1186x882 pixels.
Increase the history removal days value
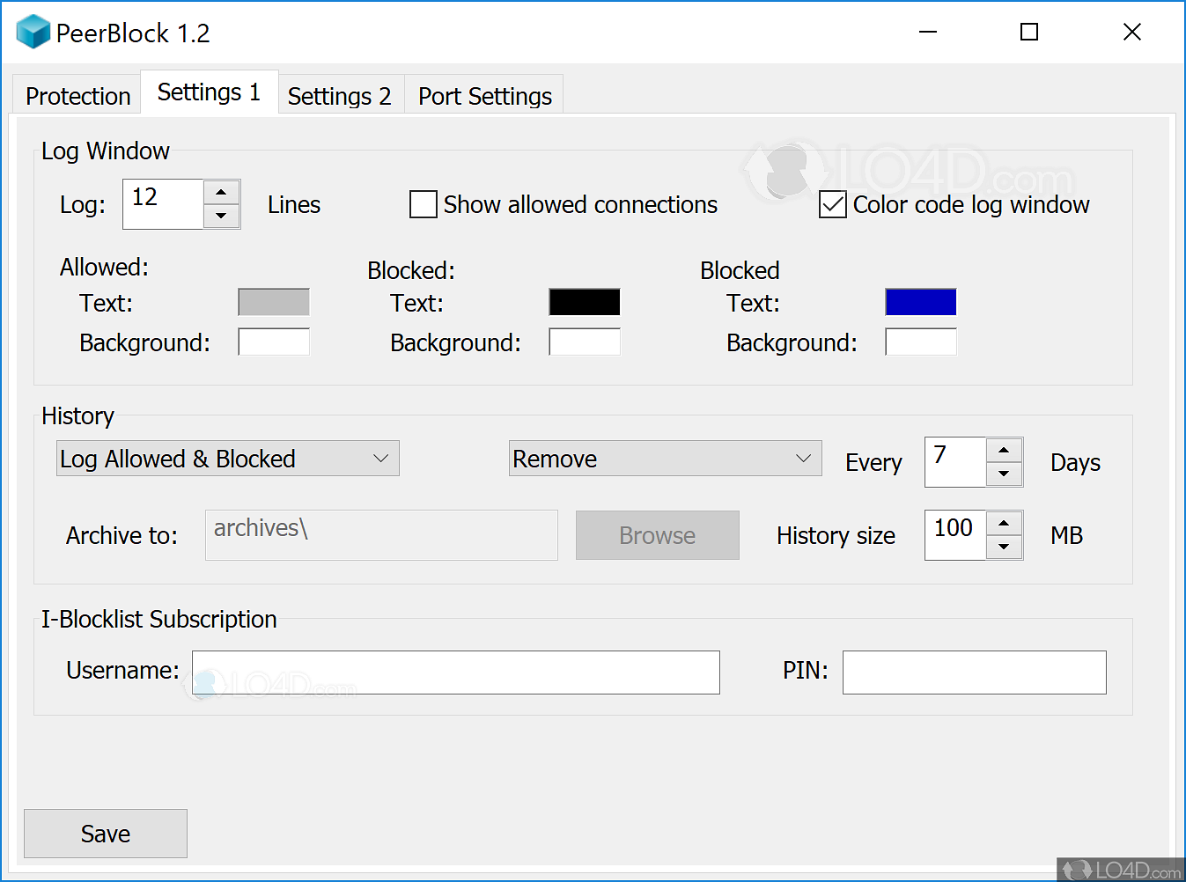click(x=1004, y=451)
